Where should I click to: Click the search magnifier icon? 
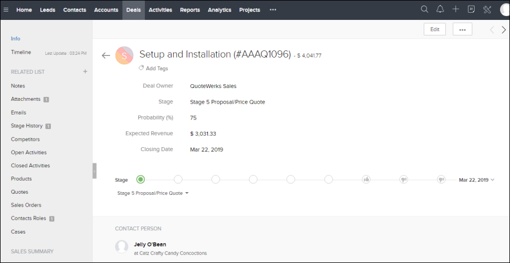[x=425, y=9]
